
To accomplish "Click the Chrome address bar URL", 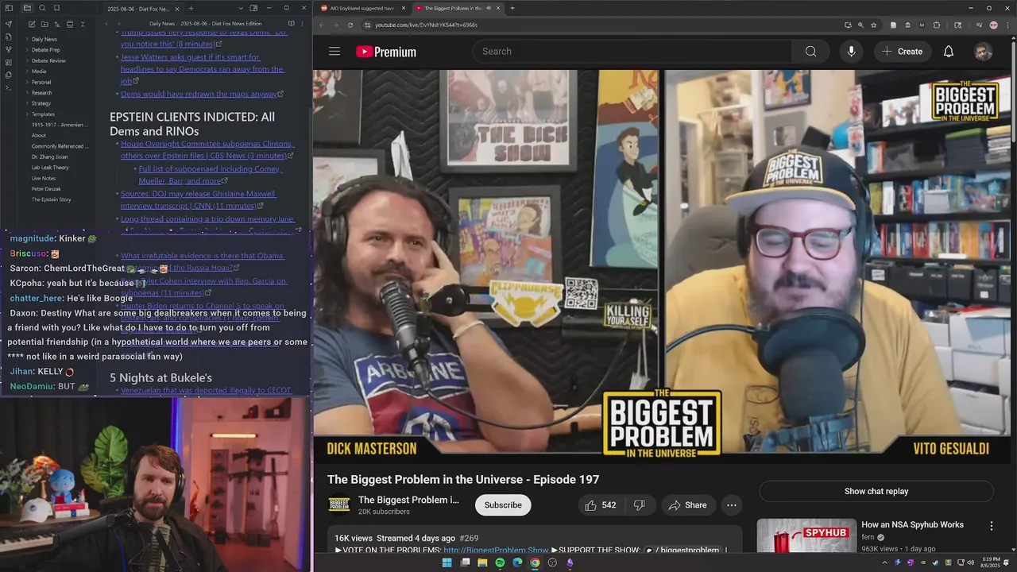I will click(x=426, y=25).
